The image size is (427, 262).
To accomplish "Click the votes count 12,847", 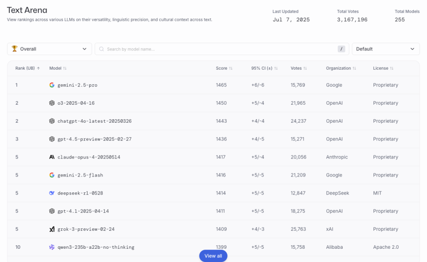I will point(298,193).
